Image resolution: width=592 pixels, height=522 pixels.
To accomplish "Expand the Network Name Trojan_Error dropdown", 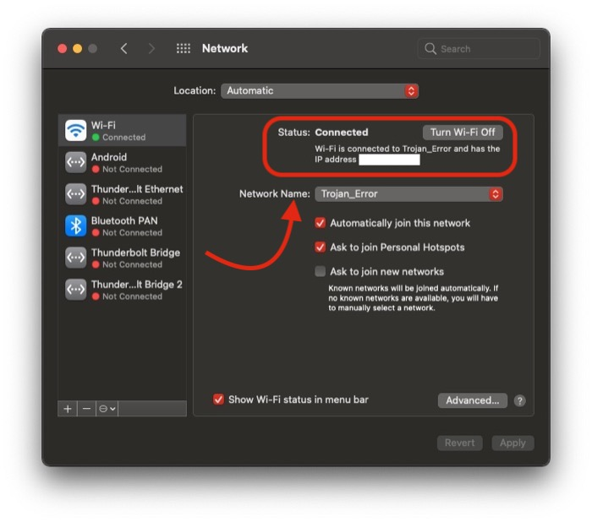I will 409,194.
